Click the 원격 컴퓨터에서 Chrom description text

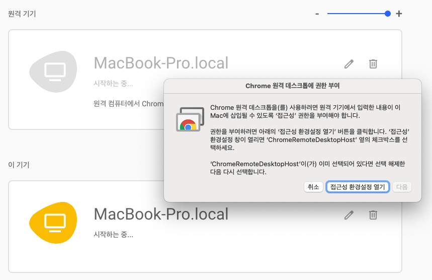(x=128, y=104)
